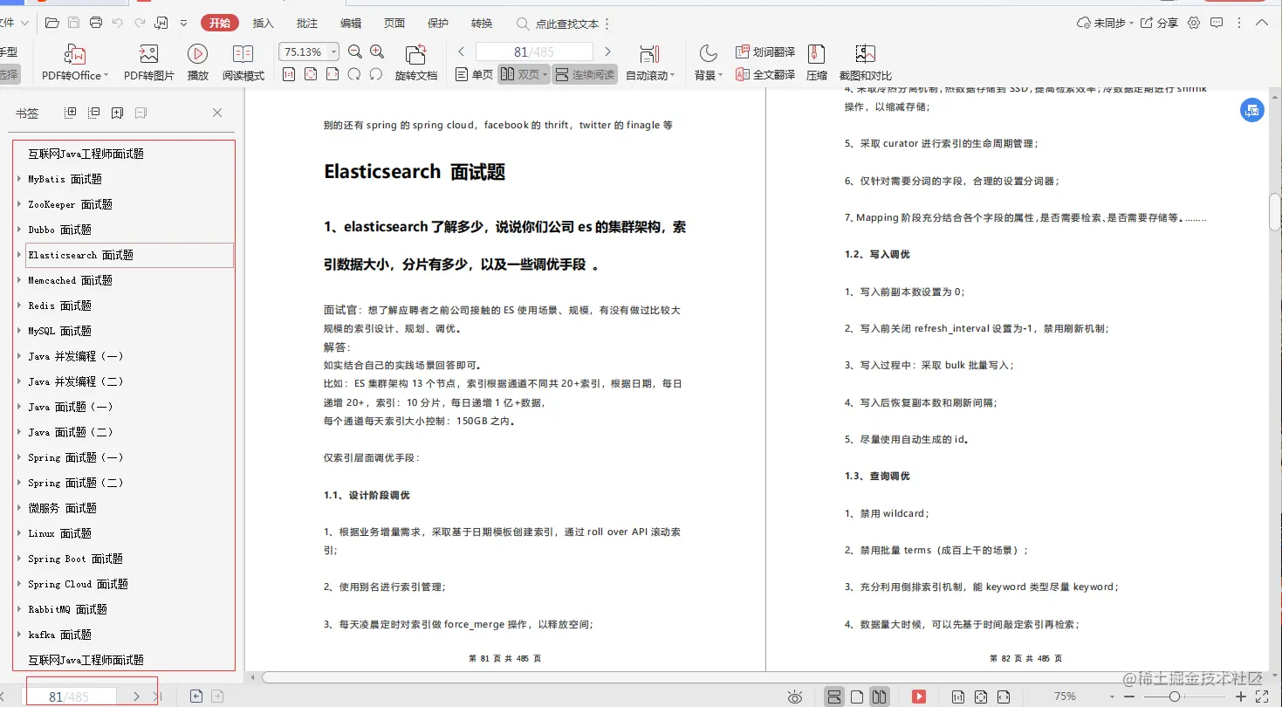This screenshot has height=707, width=1282.
Task: Enter 阅读模式 reading mode
Action: coord(243,64)
